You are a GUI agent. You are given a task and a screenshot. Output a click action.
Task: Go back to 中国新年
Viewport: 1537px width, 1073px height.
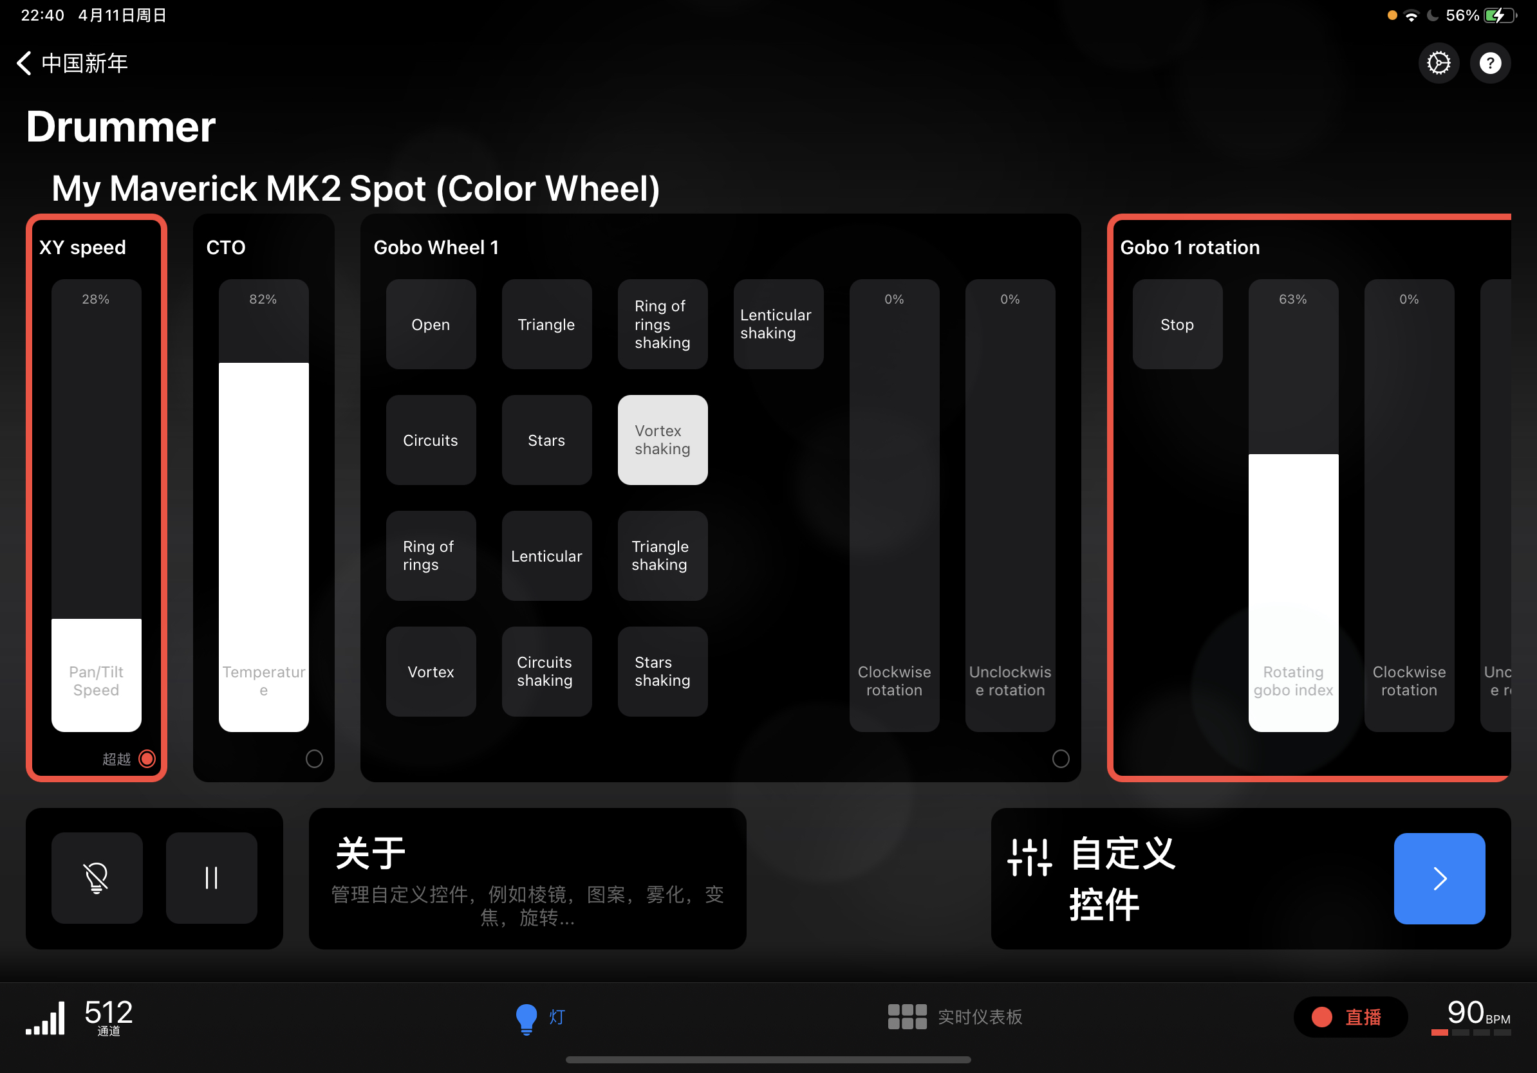point(71,63)
